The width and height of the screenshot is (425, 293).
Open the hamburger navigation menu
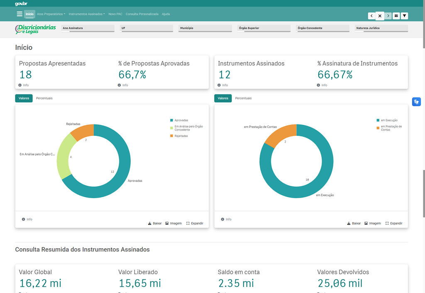coord(20,14)
